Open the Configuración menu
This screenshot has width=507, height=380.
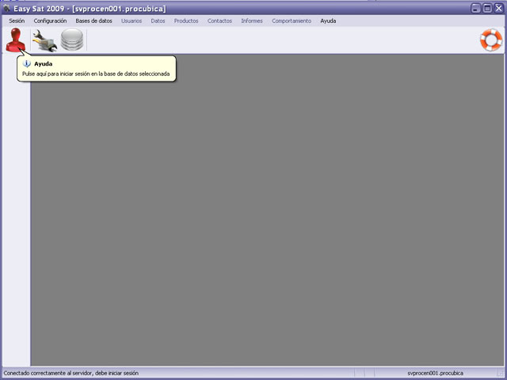[50, 21]
